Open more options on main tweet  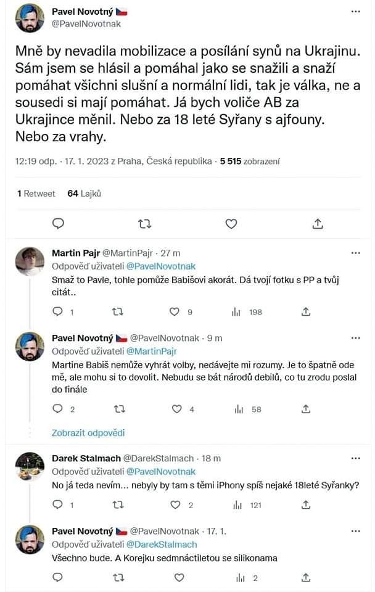pos(356,12)
